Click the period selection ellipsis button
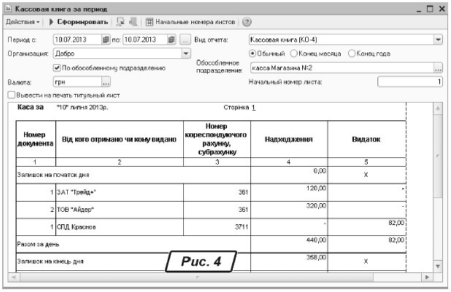This screenshot has width=451, height=292. tap(185, 39)
